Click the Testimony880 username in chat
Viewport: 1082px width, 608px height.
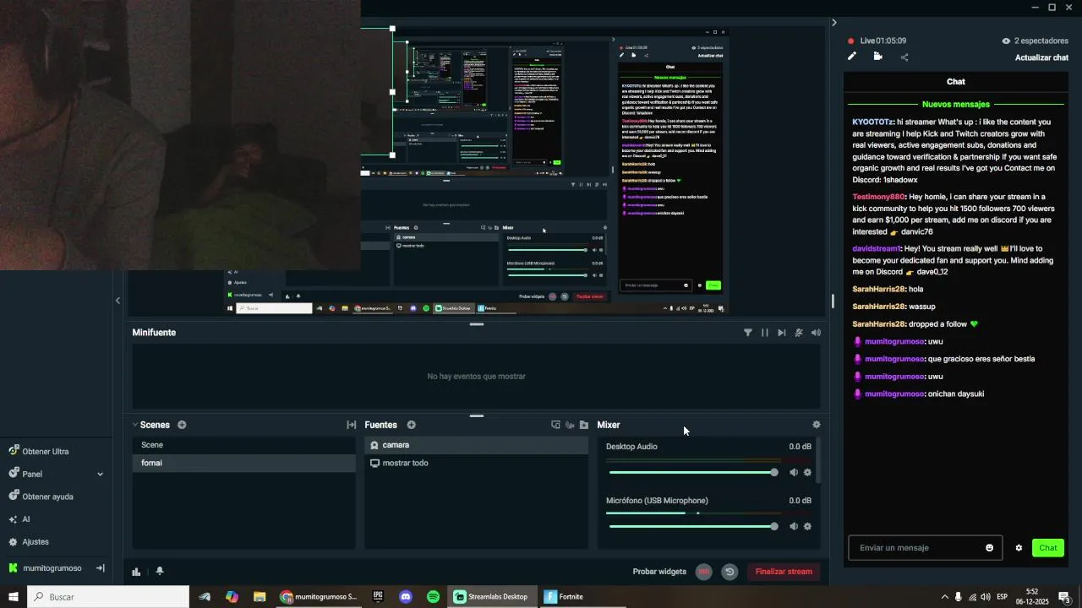click(x=879, y=197)
